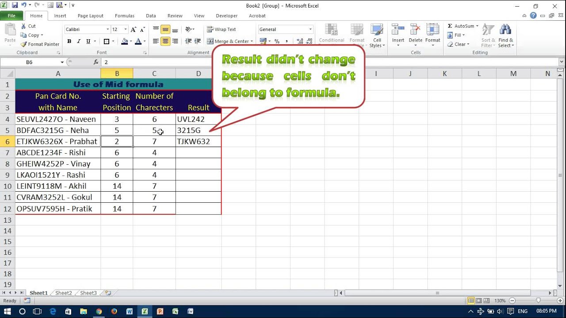
Task: Switch to the Page Layout tab
Action: (90, 16)
